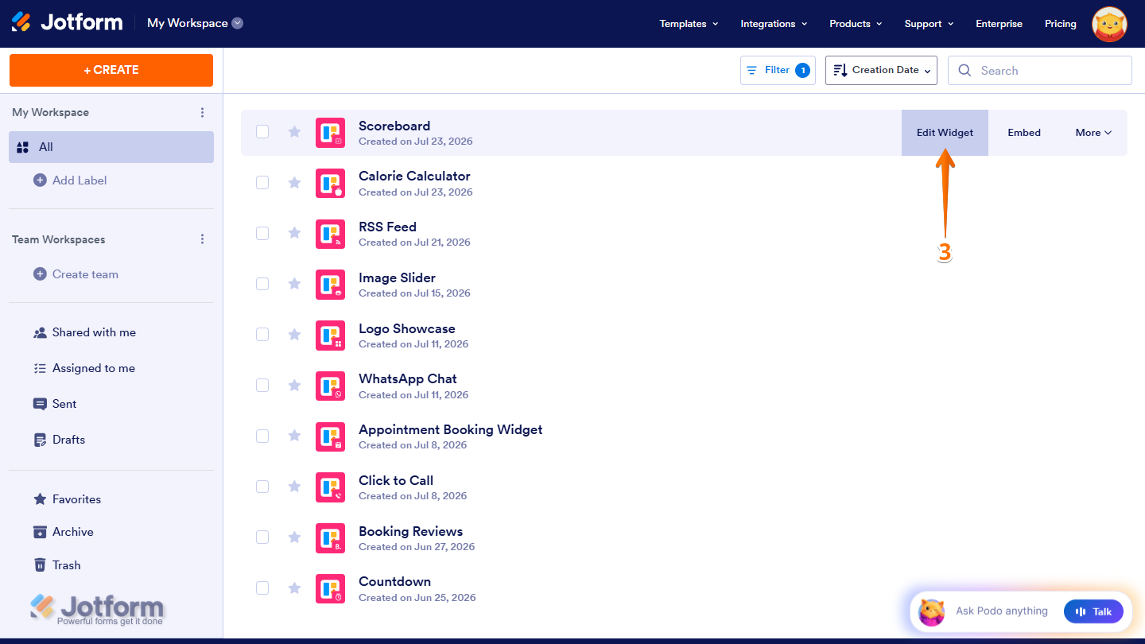This screenshot has width=1145, height=644.
Task: Select the Scoreboard row checkbox
Action: [262, 132]
